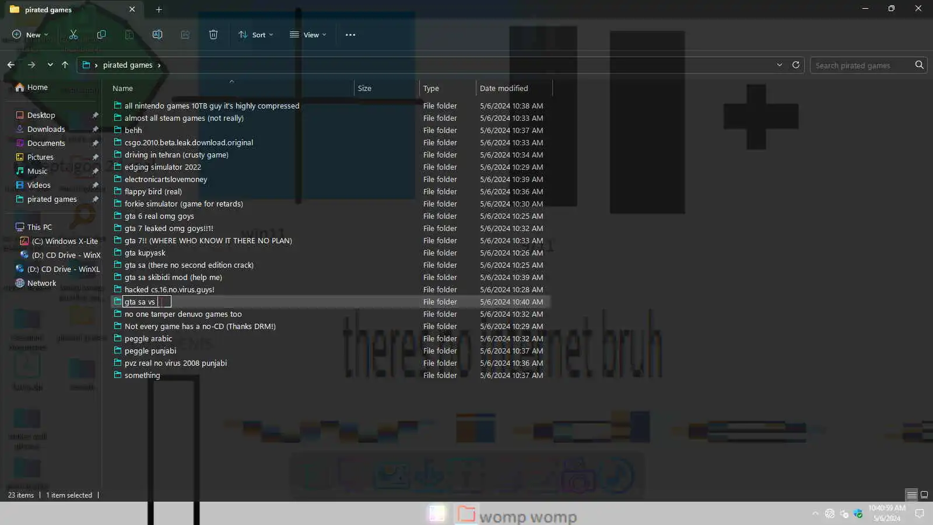Close the pirated games tab
Image resolution: width=933 pixels, height=525 pixels.
pyautogui.click(x=132, y=9)
